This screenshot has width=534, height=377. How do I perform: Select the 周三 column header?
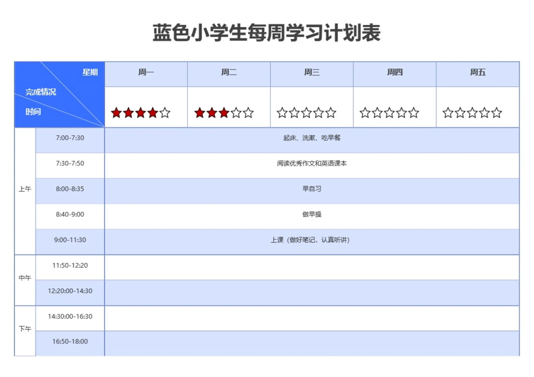click(312, 73)
